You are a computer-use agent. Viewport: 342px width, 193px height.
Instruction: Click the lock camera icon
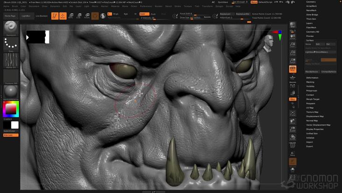(292, 93)
